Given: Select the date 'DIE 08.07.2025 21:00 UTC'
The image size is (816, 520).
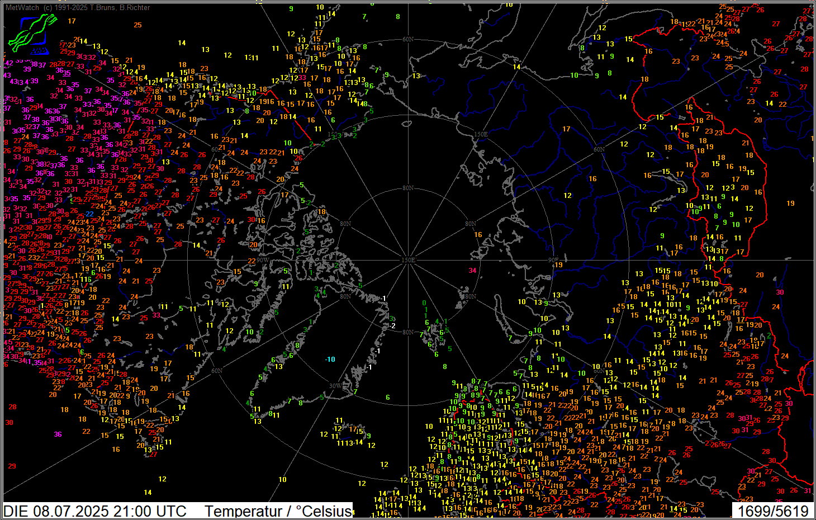Looking at the screenshot, I should (95, 511).
